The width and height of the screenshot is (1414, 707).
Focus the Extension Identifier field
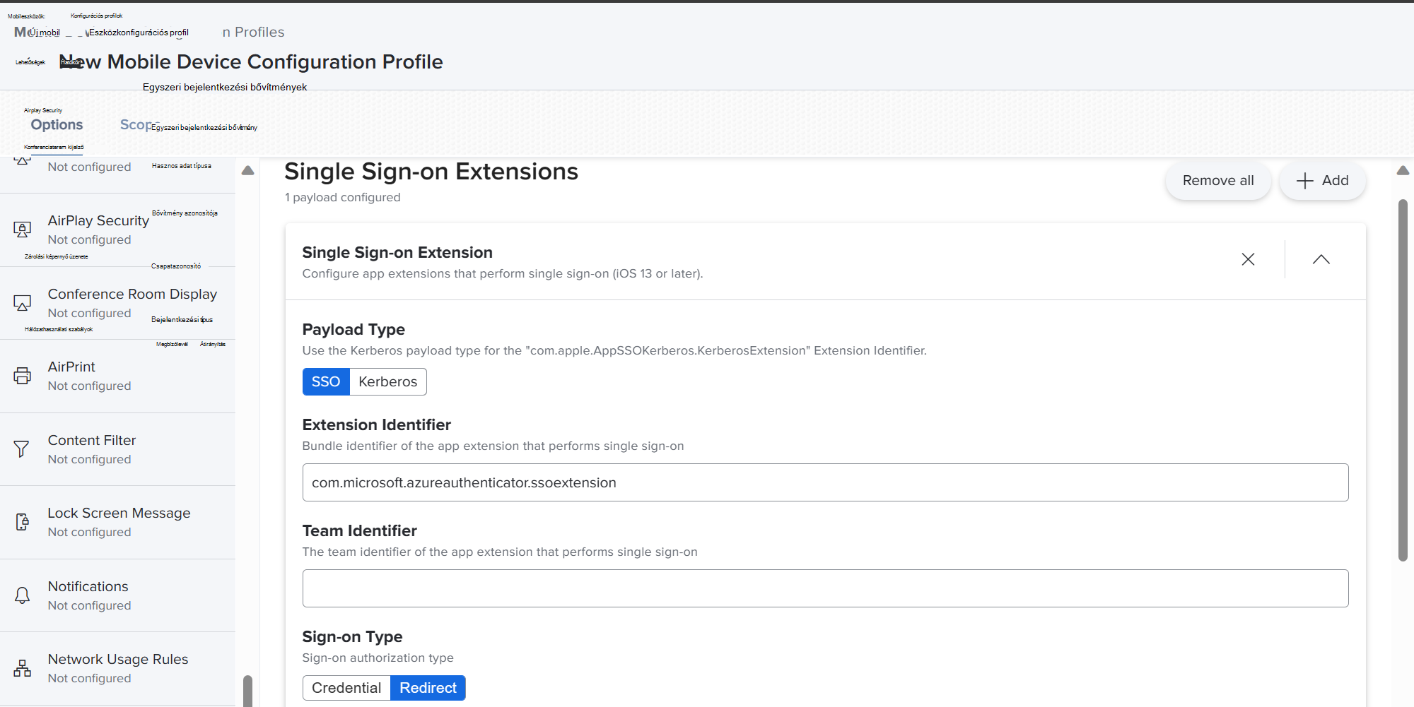tap(825, 482)
